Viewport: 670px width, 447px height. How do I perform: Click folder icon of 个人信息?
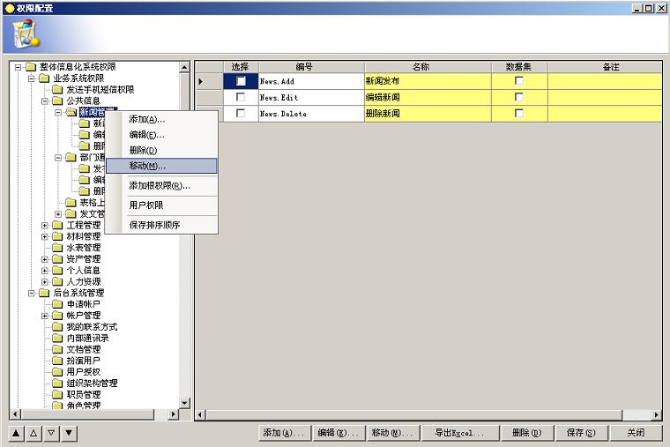point(57,270)
